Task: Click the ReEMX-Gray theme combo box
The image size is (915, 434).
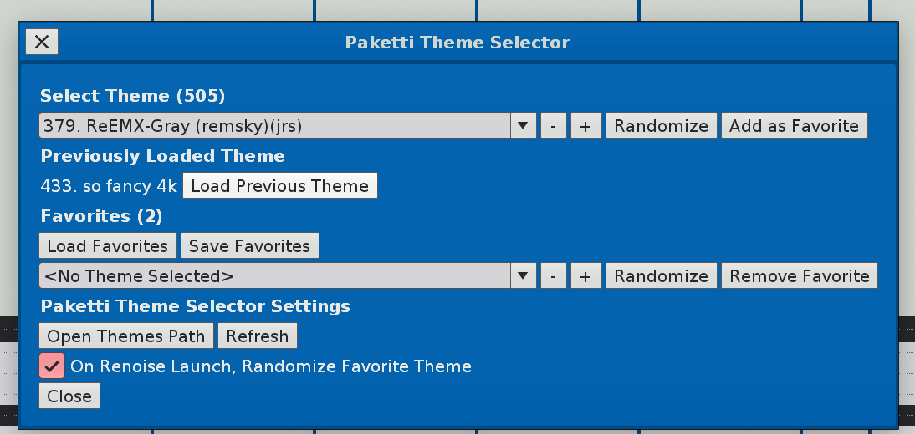Action: coord(275,126)
